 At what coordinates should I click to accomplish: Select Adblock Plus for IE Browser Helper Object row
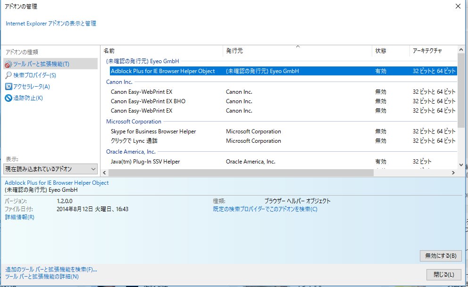(283, 71)
